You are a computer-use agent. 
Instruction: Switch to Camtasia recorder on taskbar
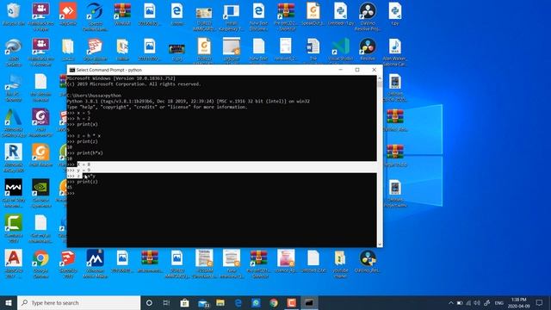(292, 302)
